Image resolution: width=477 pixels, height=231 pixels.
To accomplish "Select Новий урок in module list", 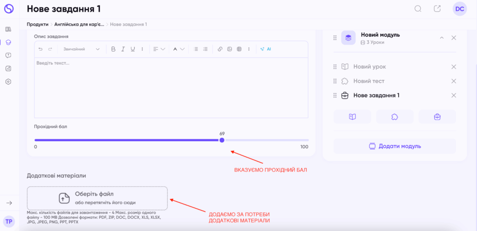I will [369, 67].
